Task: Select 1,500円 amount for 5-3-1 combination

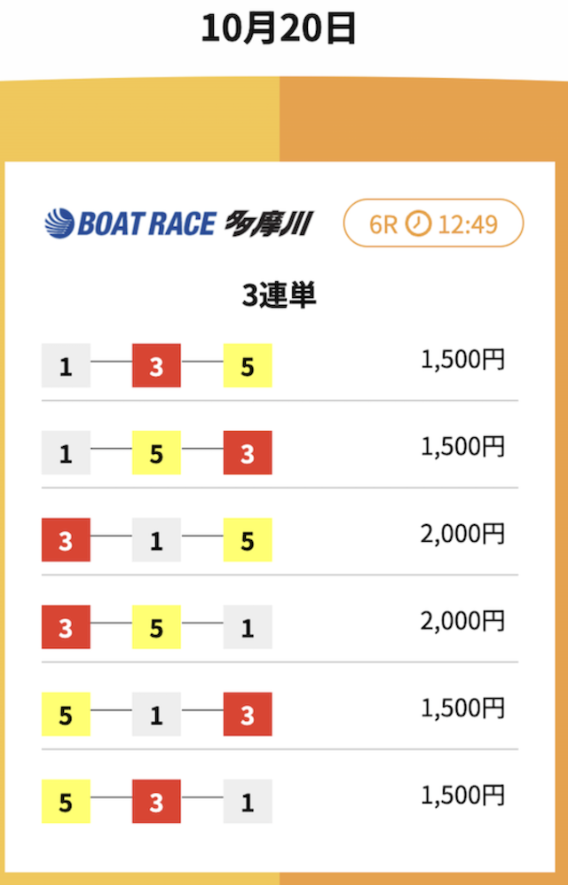Action: pyautogui.click(x=462, y=795)
